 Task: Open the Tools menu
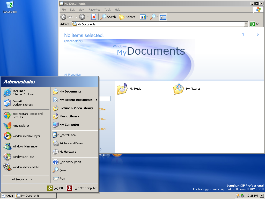pyautogui.click(x=107, y=10)
